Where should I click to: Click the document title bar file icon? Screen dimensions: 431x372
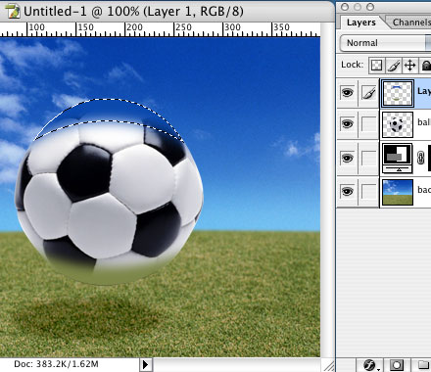pyautogui.click(x=14, y=11)
